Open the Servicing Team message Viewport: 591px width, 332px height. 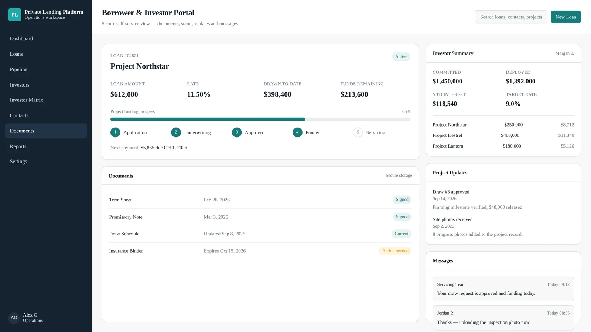click(x=503, y=289)
